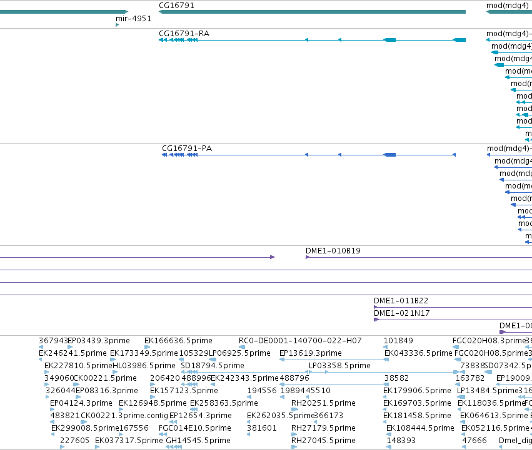
Task: Select the CK00221.5prime EST label
Action: [x=105, y=378]
